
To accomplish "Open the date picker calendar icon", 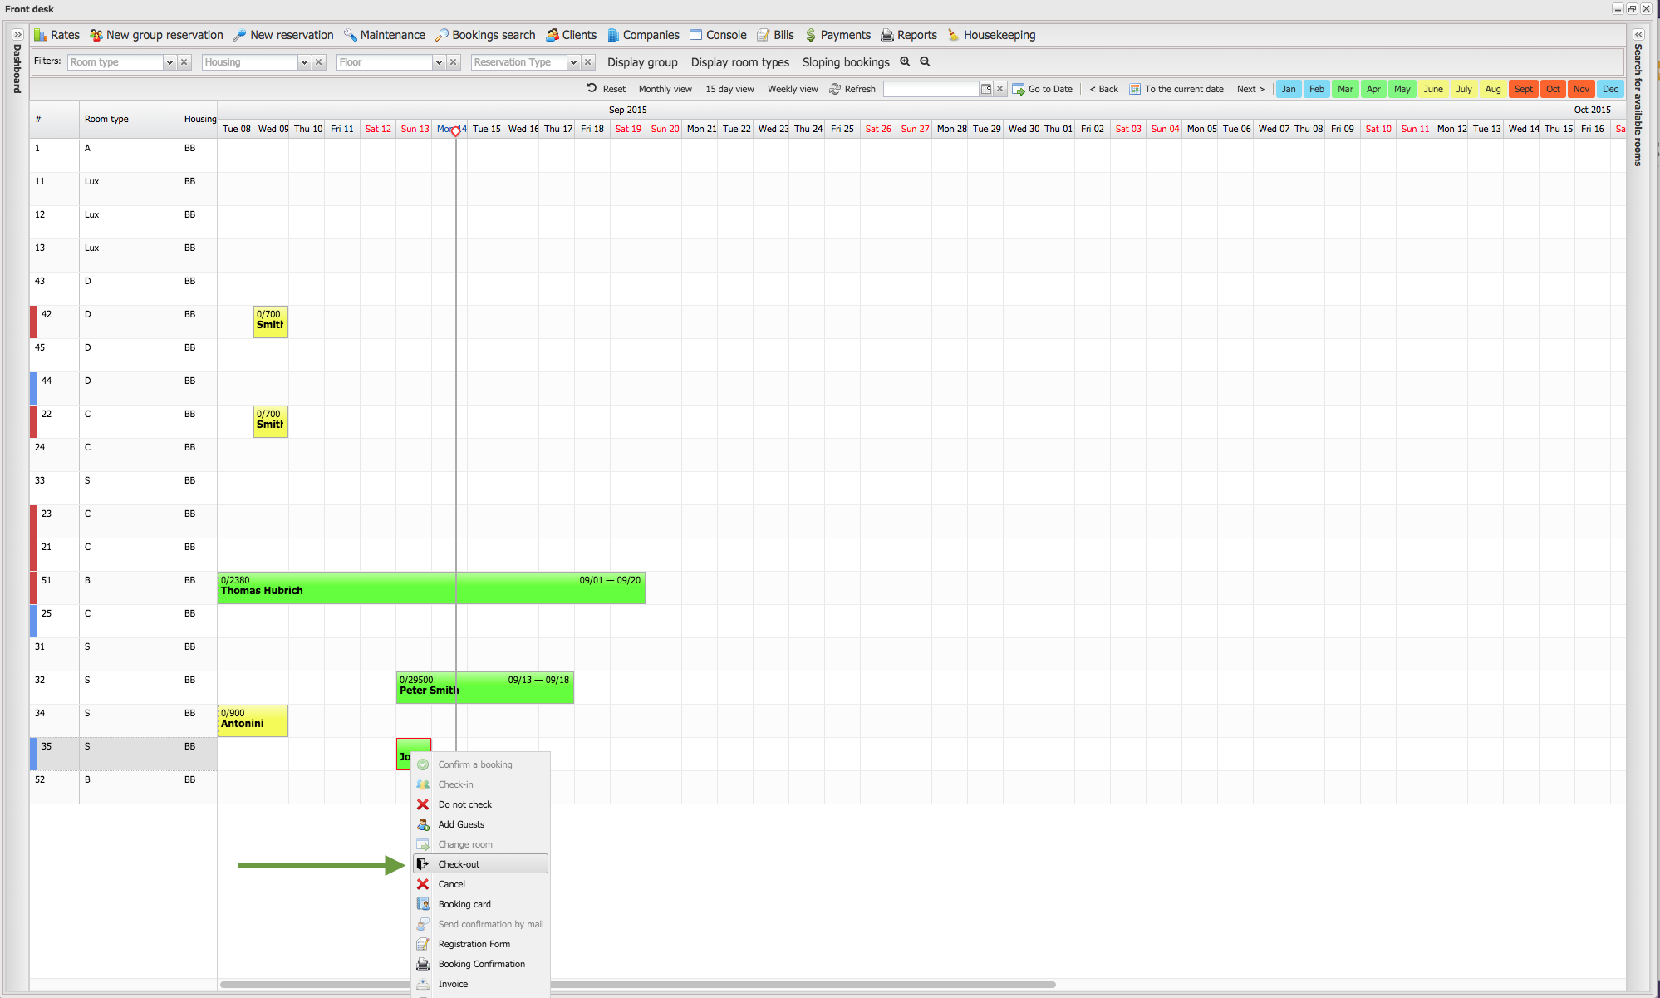I will coord(986,89).
